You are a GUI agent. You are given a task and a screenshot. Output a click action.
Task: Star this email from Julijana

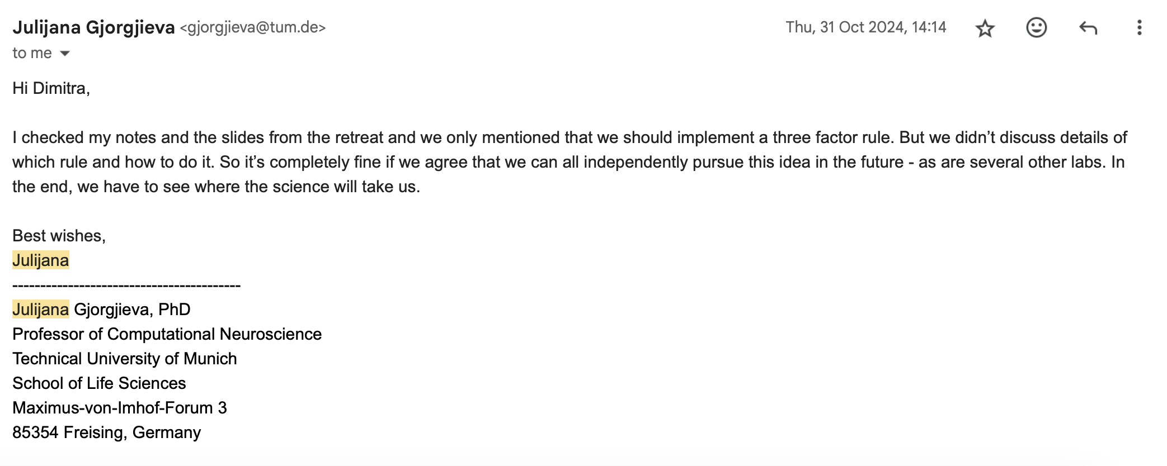pos(985,28)
